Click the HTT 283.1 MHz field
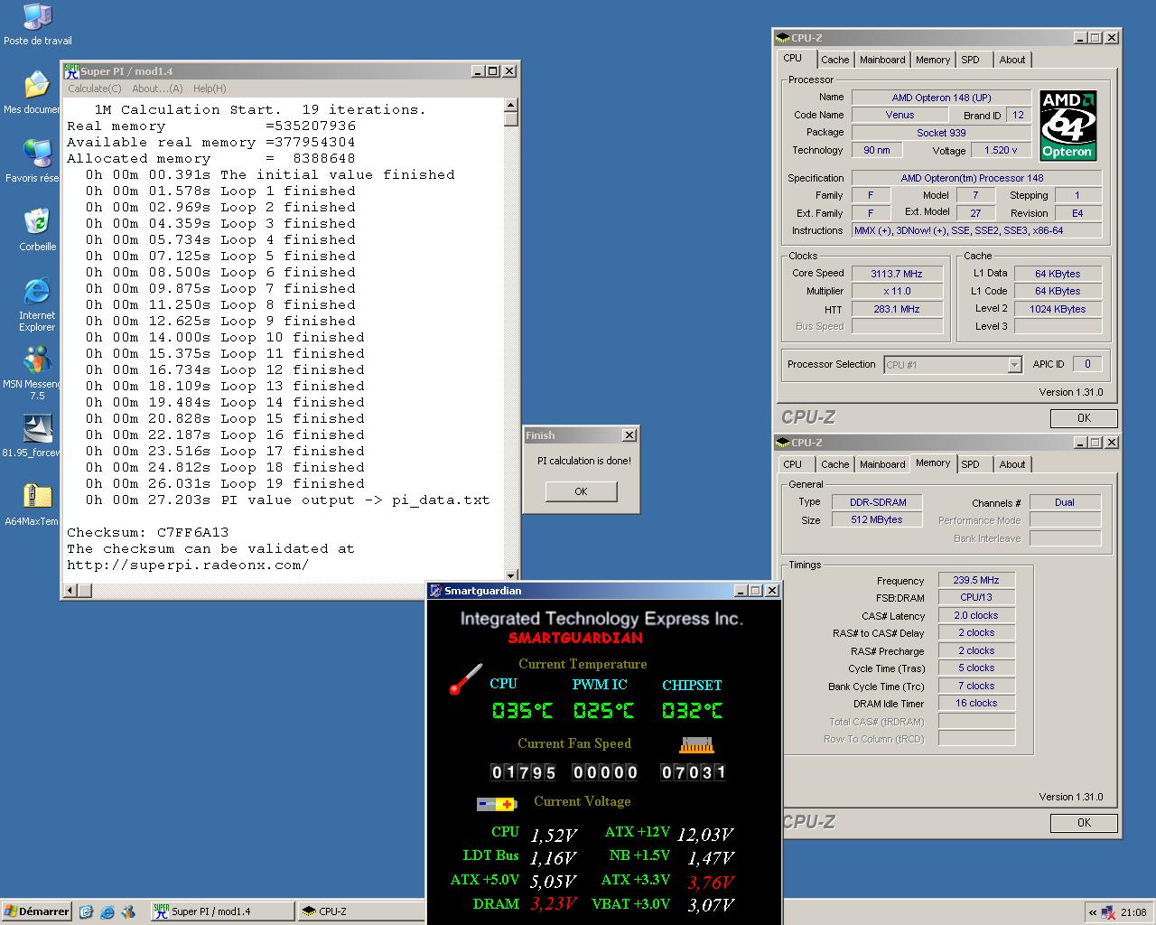The height and width of the screenshot is (925, 1156). [897, 309]
